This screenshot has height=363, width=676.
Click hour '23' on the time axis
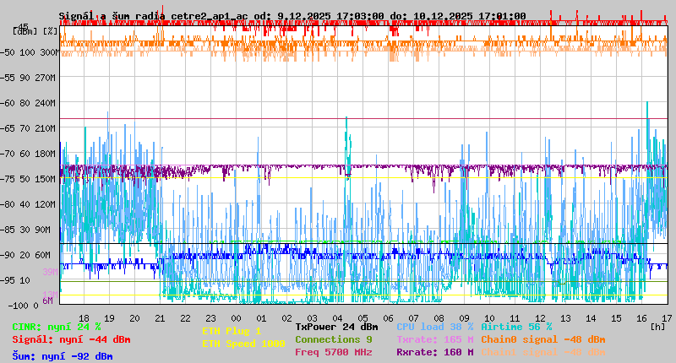click(x=210, y=318)
